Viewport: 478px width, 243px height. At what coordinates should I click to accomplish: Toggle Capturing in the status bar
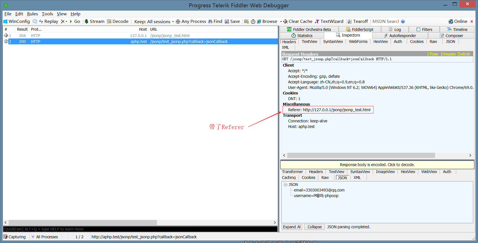click(x=15, y=237)
